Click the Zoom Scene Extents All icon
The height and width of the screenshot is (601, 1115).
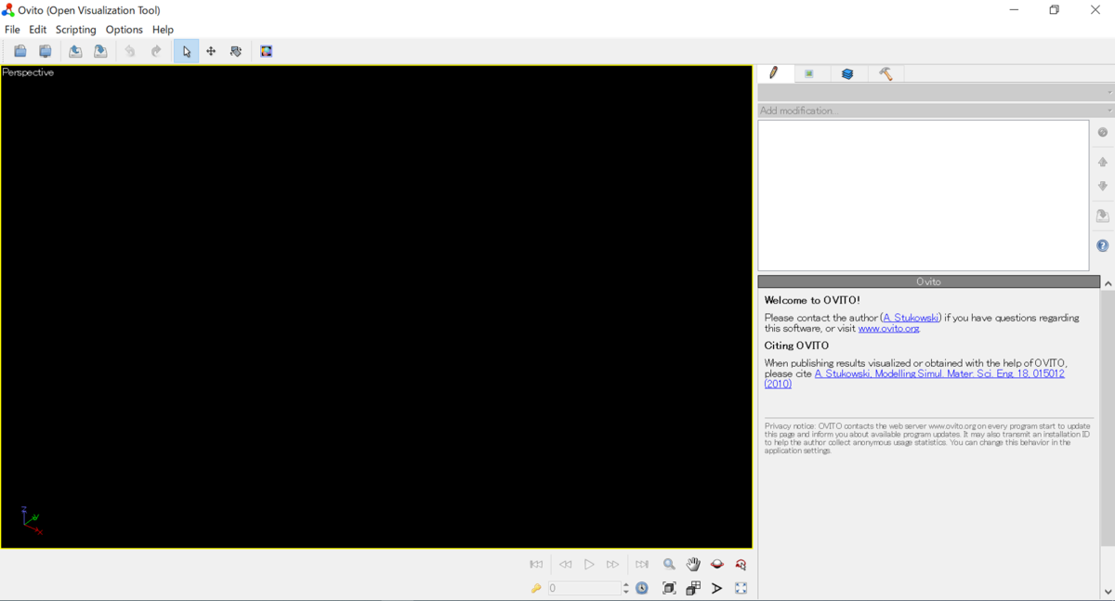tap(693, 588)
